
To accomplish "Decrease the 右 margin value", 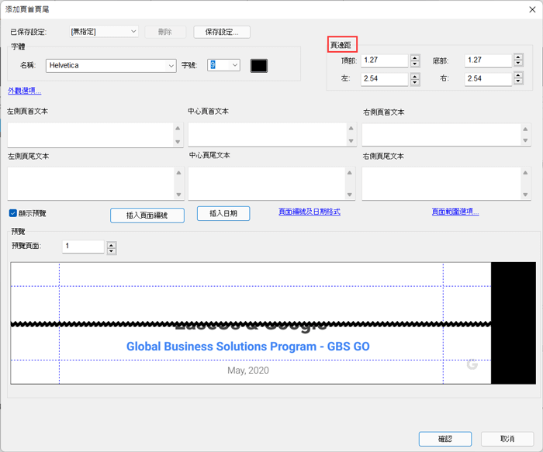I will [x=517, y=82].
